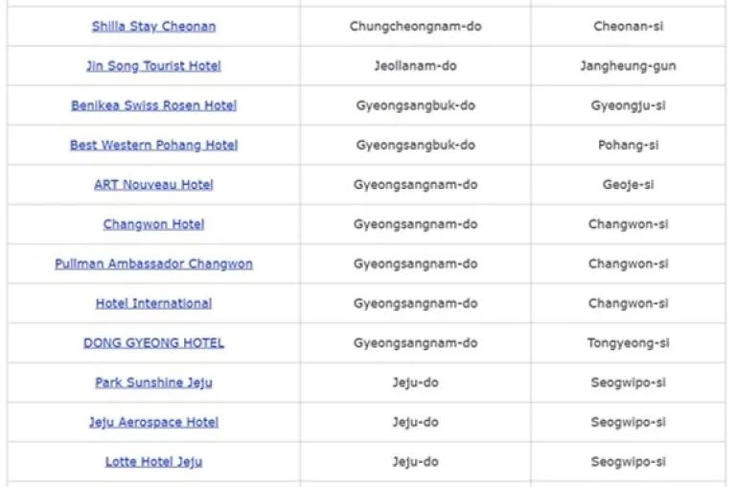Open the DONG GYEONG HOTEL link
The width and height of the screenshot is (736, 487).
coord(153,343)
